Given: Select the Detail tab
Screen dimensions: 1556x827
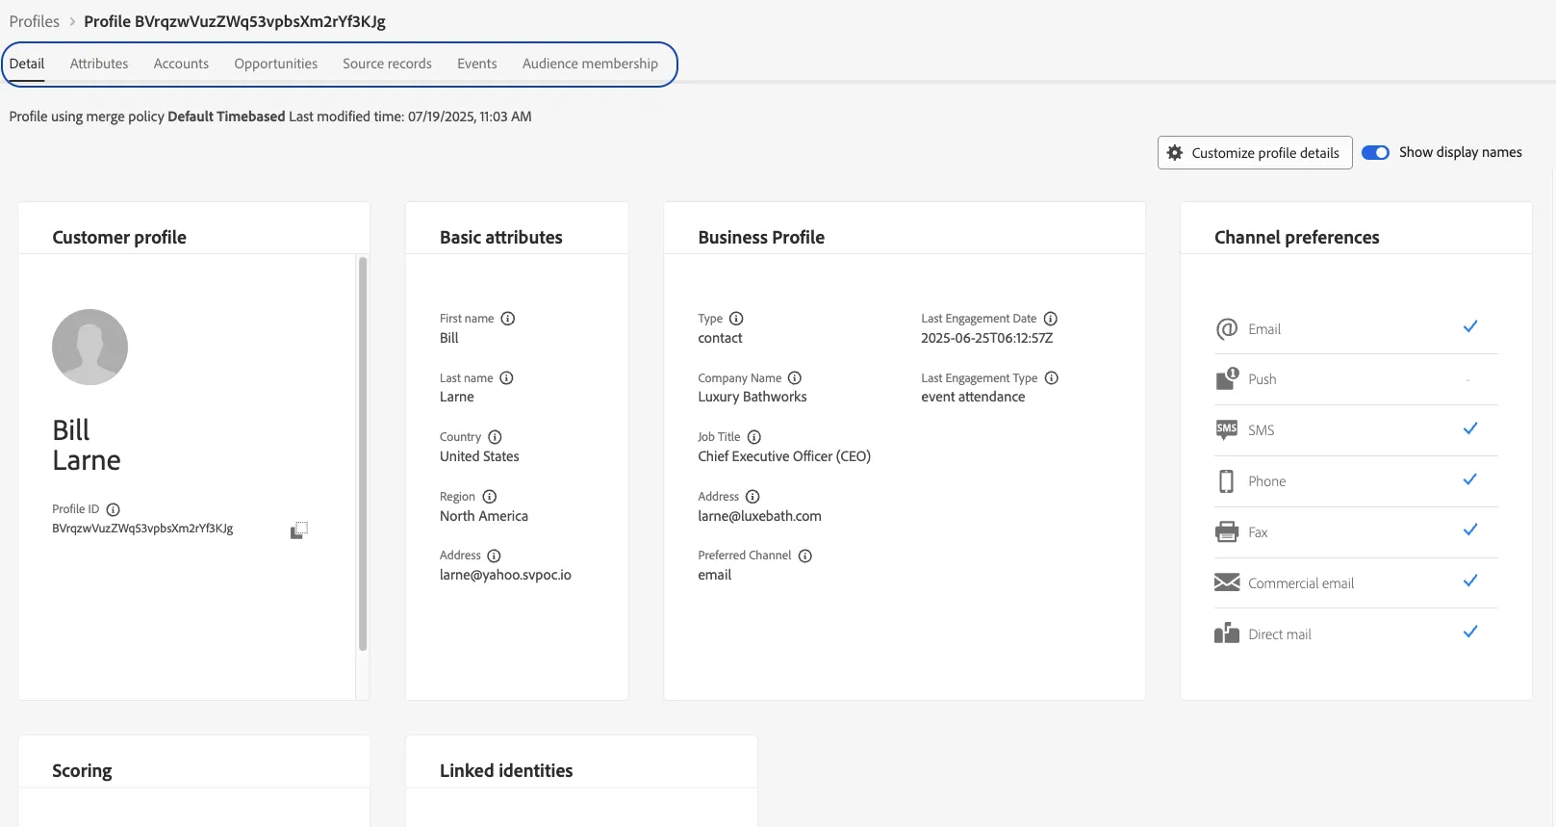Looking at the screenshot, I should [27, 64].
